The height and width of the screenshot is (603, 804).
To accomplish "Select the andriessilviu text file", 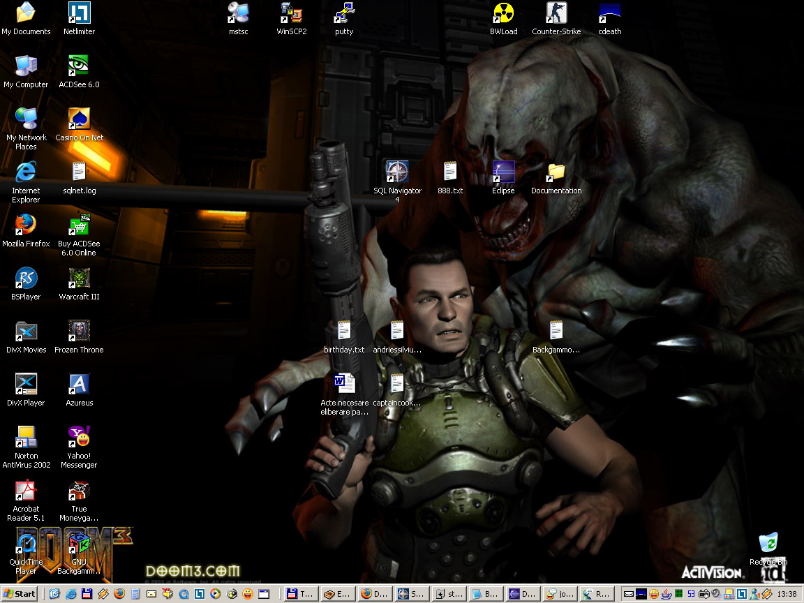I will pyautogui.click(x=397, y=337).
